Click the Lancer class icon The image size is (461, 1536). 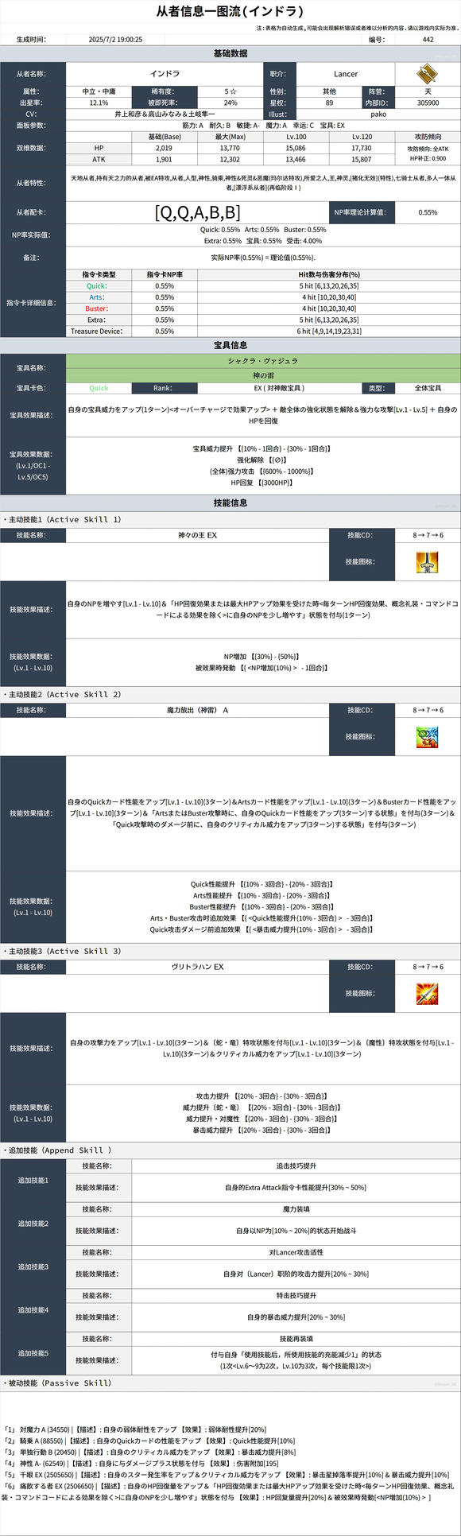click(428, 74)
